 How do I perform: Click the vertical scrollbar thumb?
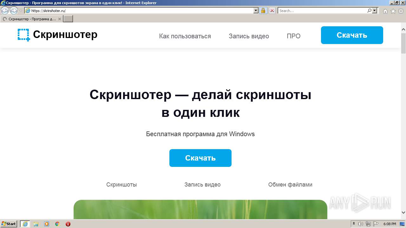pyautogui.click(x=403, y=43)
